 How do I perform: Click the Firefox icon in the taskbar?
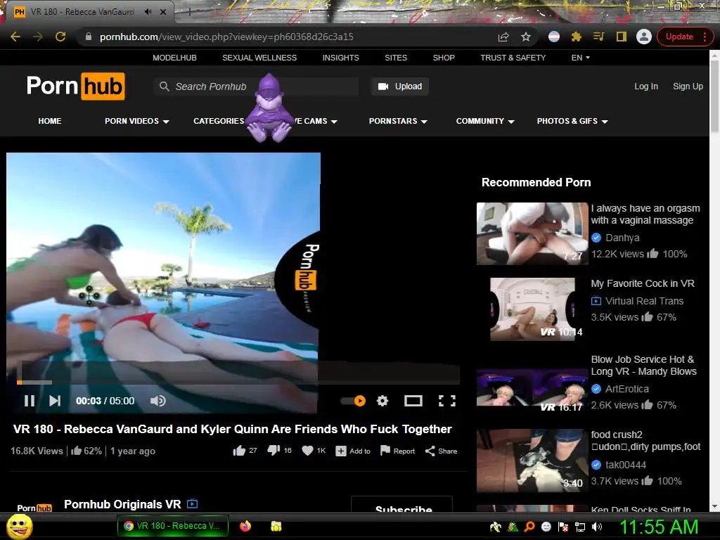pos(245,526)
